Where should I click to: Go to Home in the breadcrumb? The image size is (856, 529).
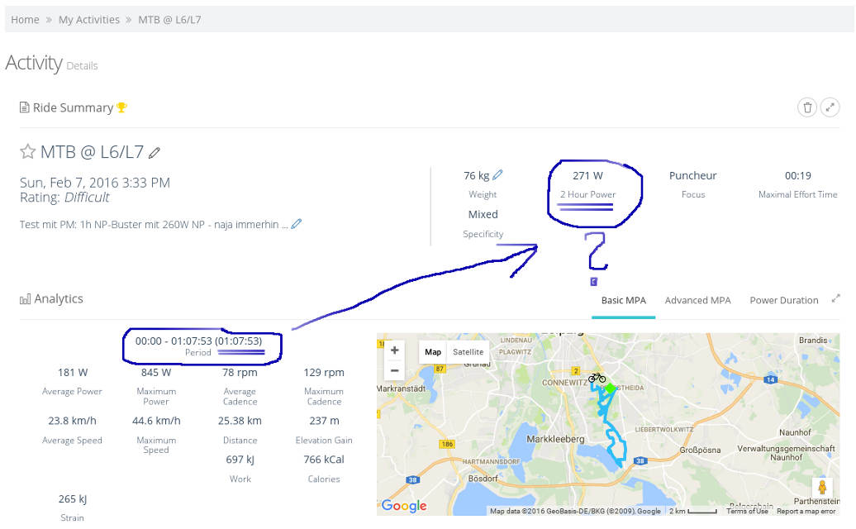click(x=25, y=19)
